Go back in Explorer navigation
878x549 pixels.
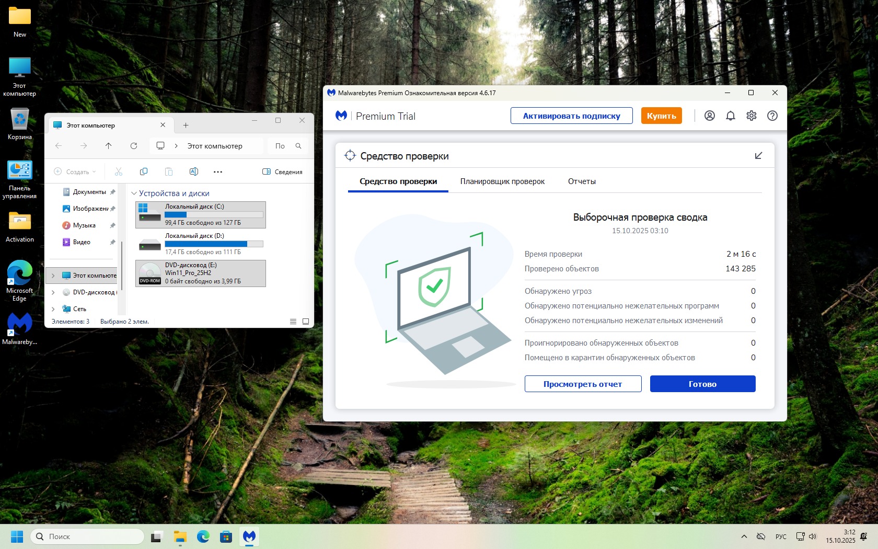59,146
